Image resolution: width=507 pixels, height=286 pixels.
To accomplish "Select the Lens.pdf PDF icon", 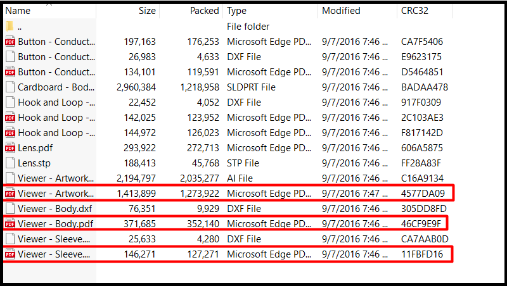I will tap(10, 148).
